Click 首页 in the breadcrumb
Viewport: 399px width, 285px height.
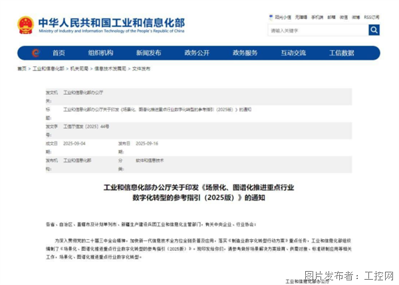click(22, 68)
